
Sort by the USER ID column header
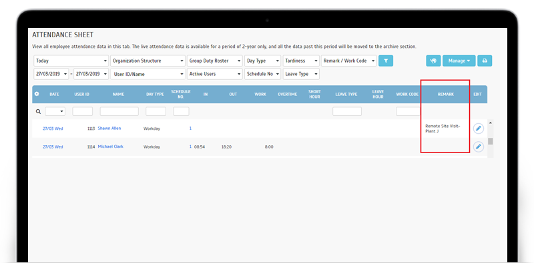(81, 94)
